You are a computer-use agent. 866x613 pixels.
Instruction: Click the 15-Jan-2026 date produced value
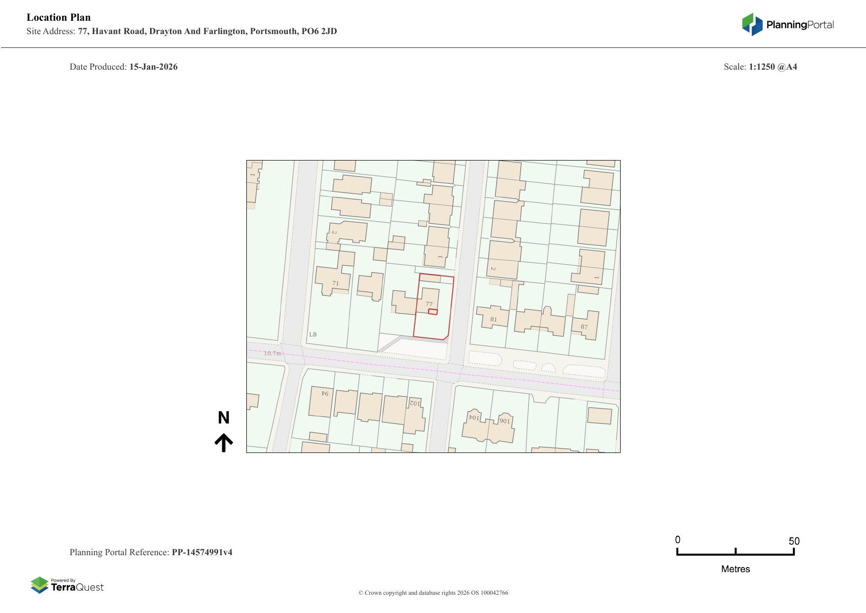pyautogui.click(x=154, y=67)
